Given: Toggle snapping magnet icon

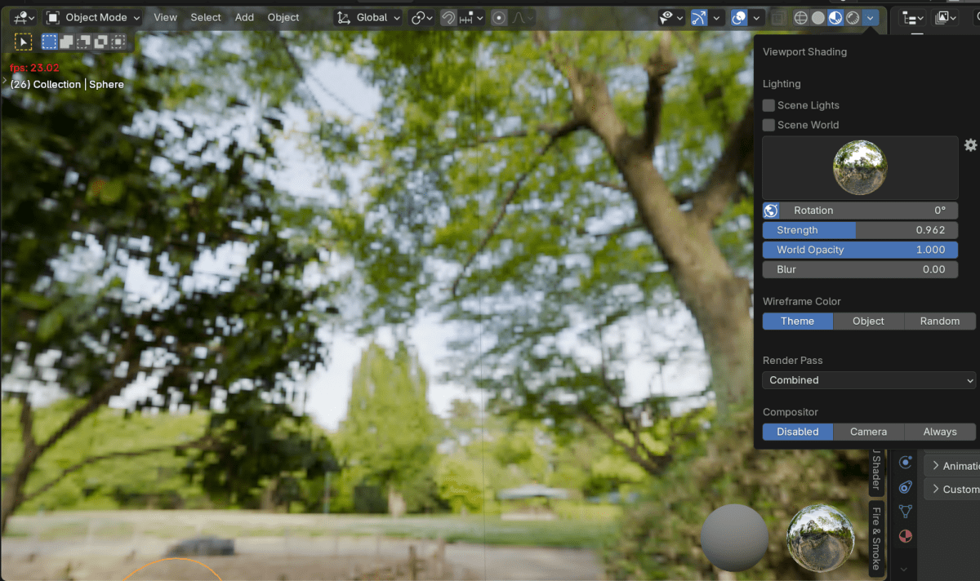Looking at the screenshot, I should coord(448,17).
